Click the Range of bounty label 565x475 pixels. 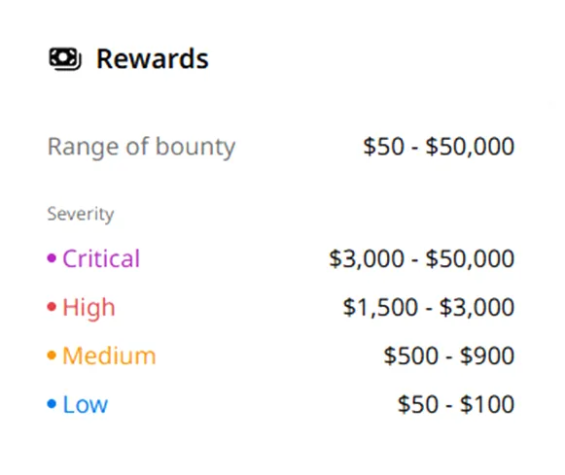tap(141, 147)
